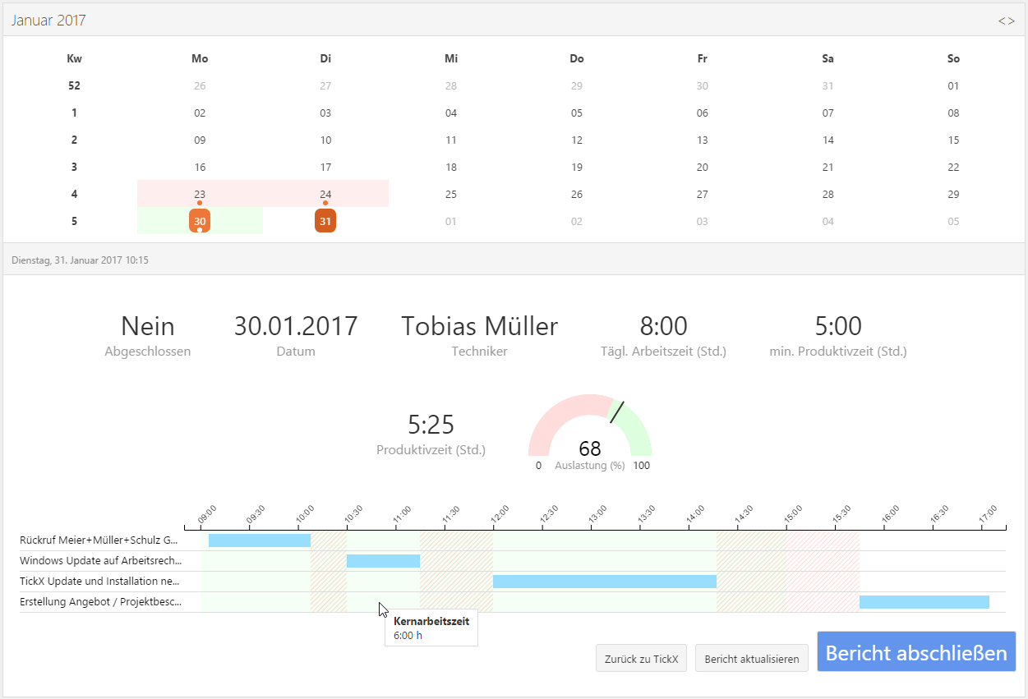Click Bericht aktualisieren button
The height and width of the screenshot is (699, 1028).
pyautogui.click(x=752, y=659)
